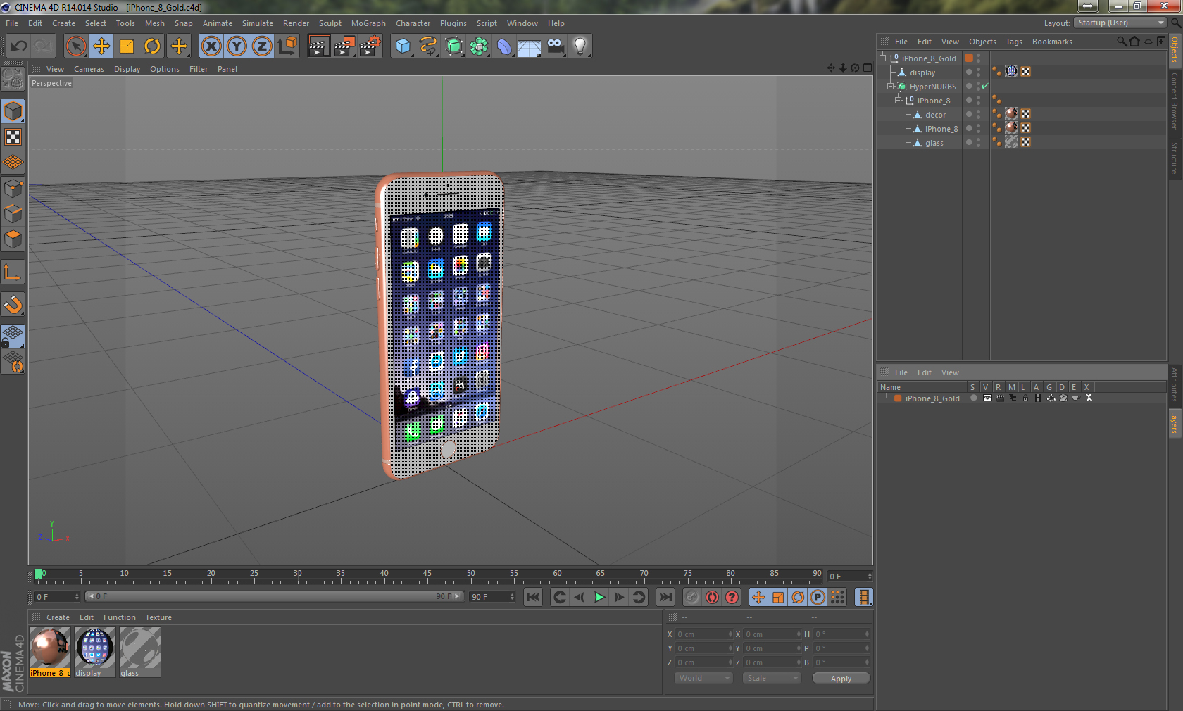Select the Live Selection tool
1183x711 pixels.
point(75,46)
